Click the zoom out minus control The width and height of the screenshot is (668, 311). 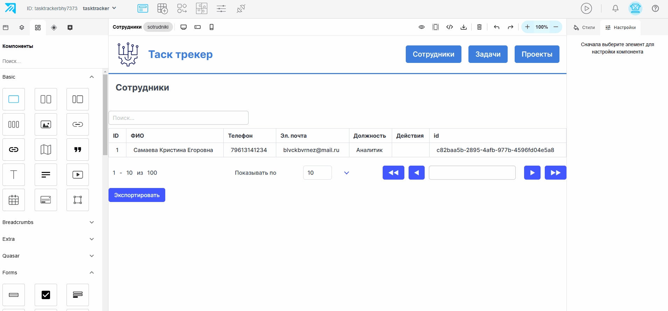[x=556, y=27]
